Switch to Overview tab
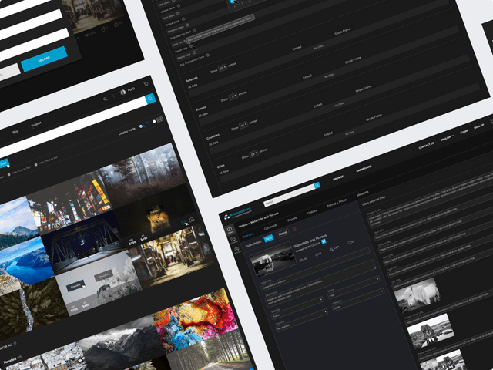493x370 pixels. point(248,236)
